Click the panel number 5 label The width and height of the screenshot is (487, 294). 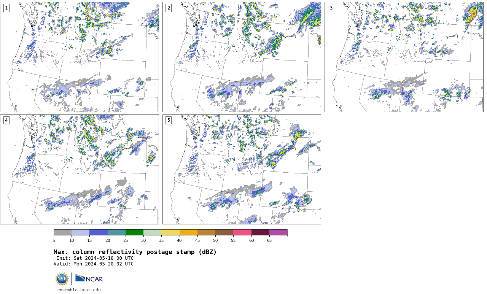pyautogui.click(x=169, y=120)
